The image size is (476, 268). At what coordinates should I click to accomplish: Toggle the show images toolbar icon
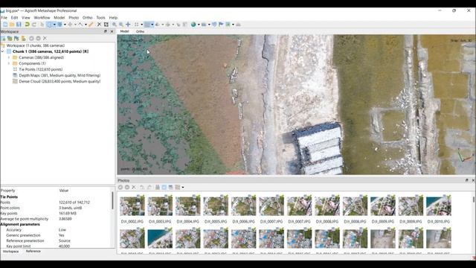(x=228, y=25)
